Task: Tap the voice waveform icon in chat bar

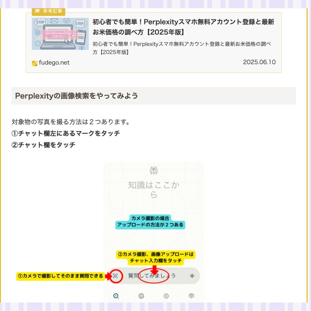Action: 192,276
